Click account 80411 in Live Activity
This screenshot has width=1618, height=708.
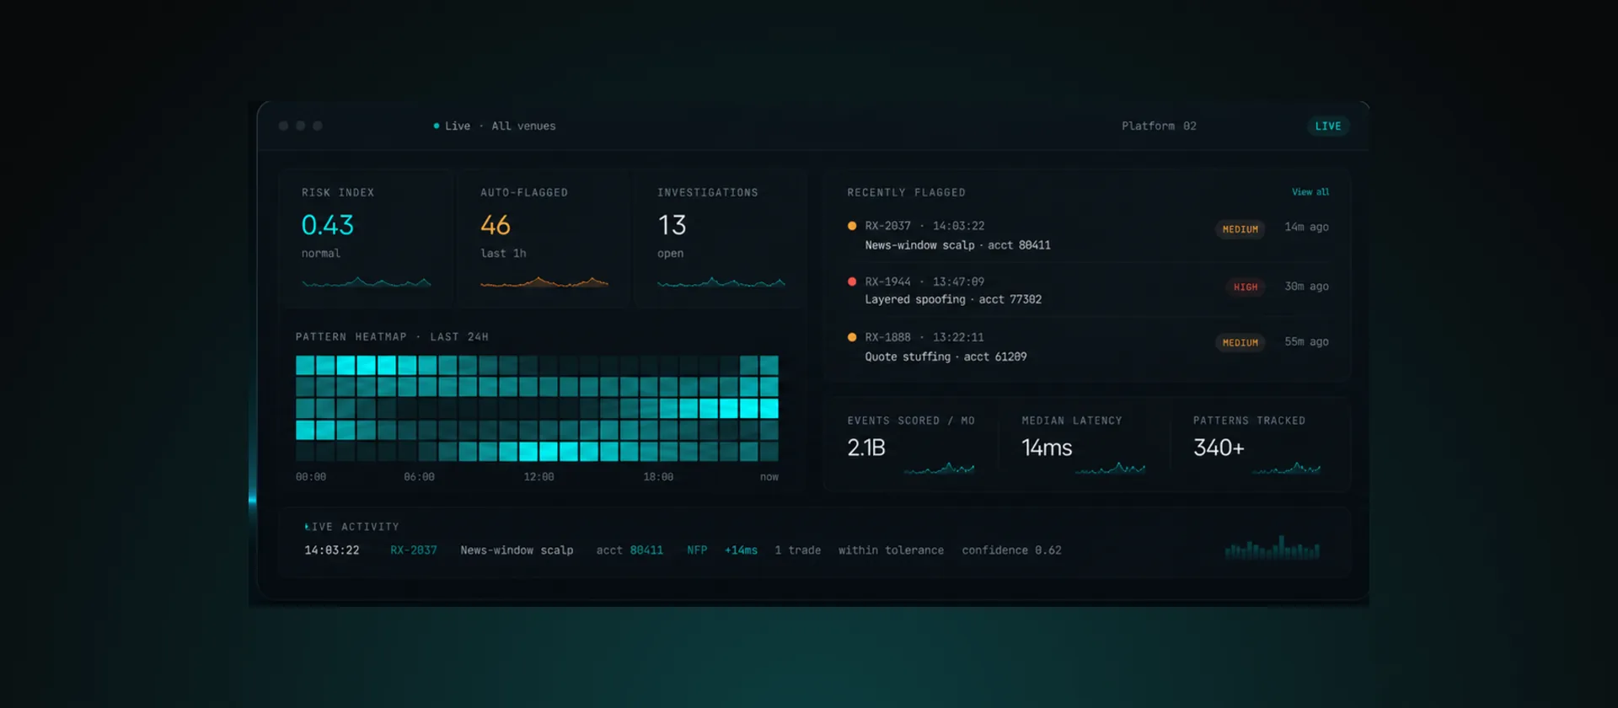(646, 550)
